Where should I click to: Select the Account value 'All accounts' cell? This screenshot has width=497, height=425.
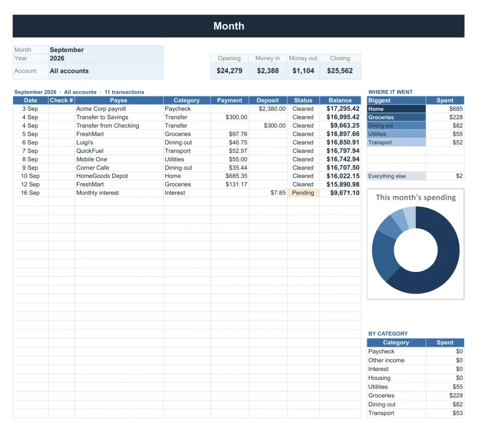coord(106,71)
